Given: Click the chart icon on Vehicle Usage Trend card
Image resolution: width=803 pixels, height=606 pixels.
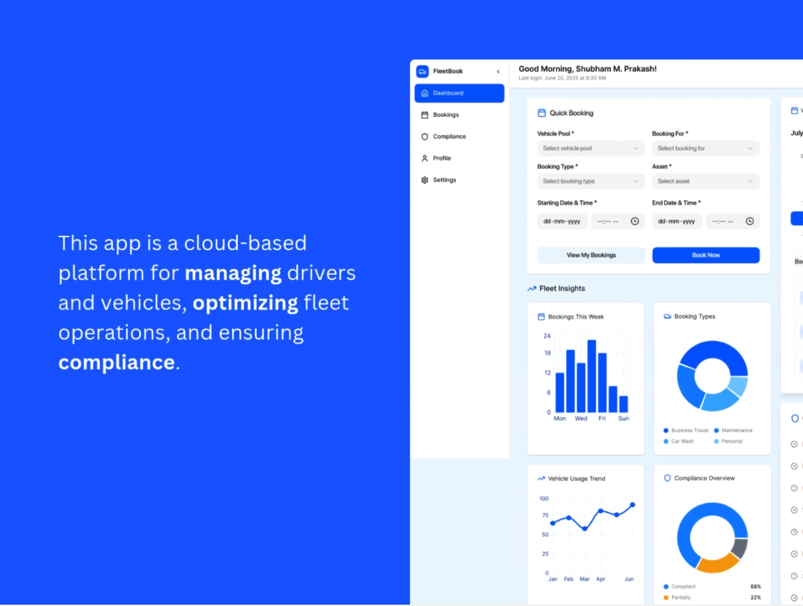Looking at the screenshot, I should click(x=541, y=478).
